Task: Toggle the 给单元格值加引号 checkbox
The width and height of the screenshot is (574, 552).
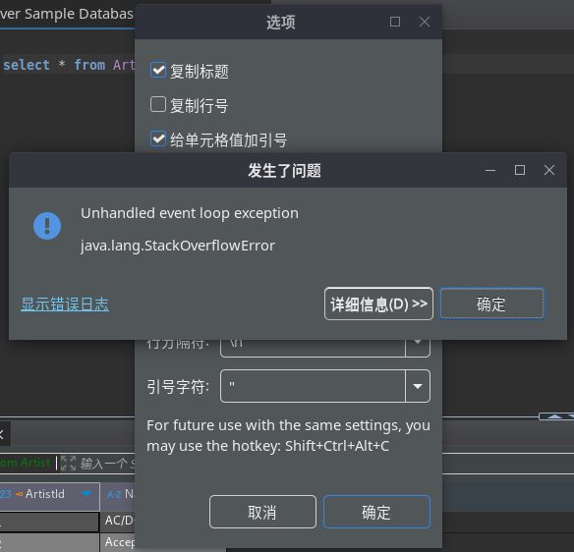Action: click(158, 138)
